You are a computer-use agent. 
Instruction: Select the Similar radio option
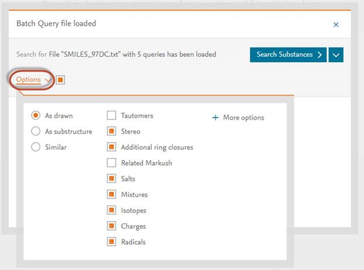[x=36, y=147]
